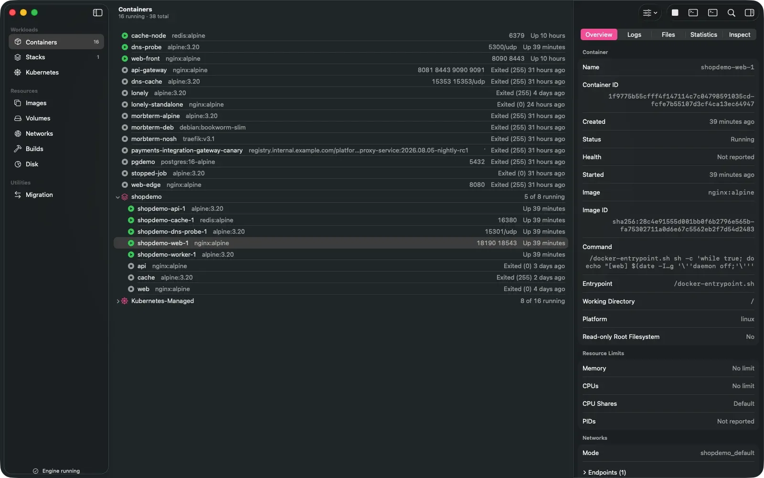
Task: Click the green running icon of cache-node
Action: click(125, 36)
